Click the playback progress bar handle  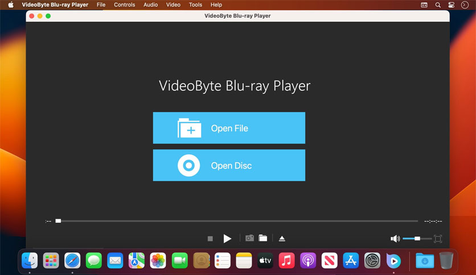click(x=58, y=221)
